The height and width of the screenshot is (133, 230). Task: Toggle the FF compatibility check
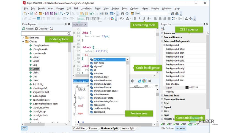click(x=169, y=124)
